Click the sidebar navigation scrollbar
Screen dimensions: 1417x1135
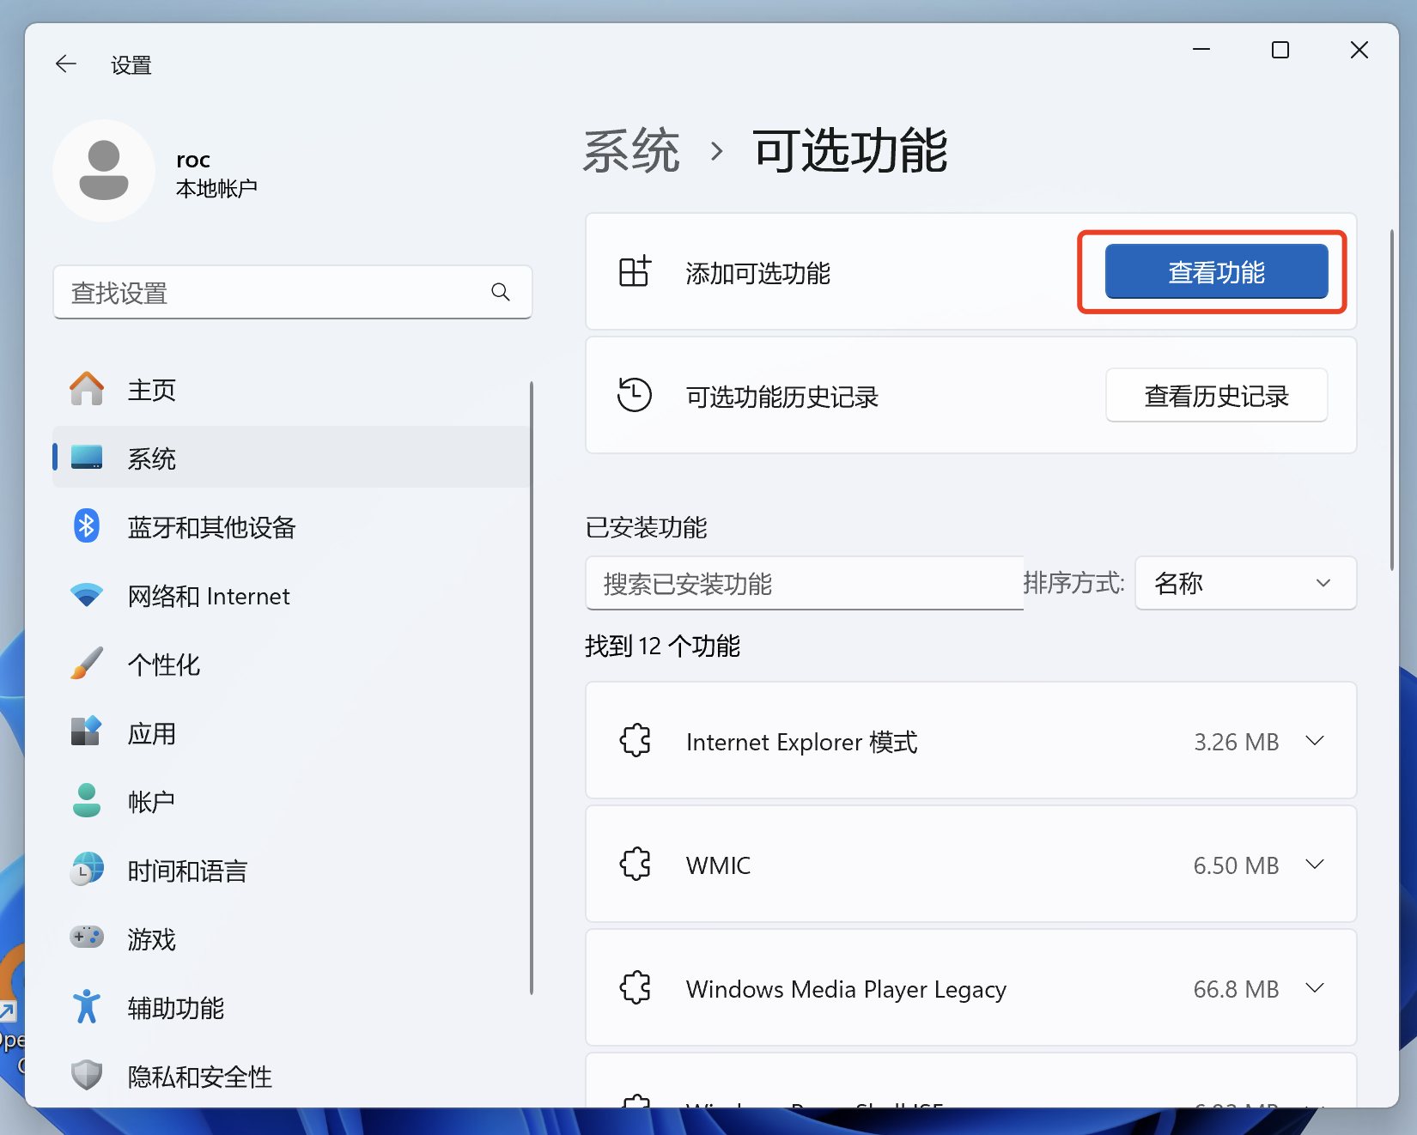coord(532,687)
